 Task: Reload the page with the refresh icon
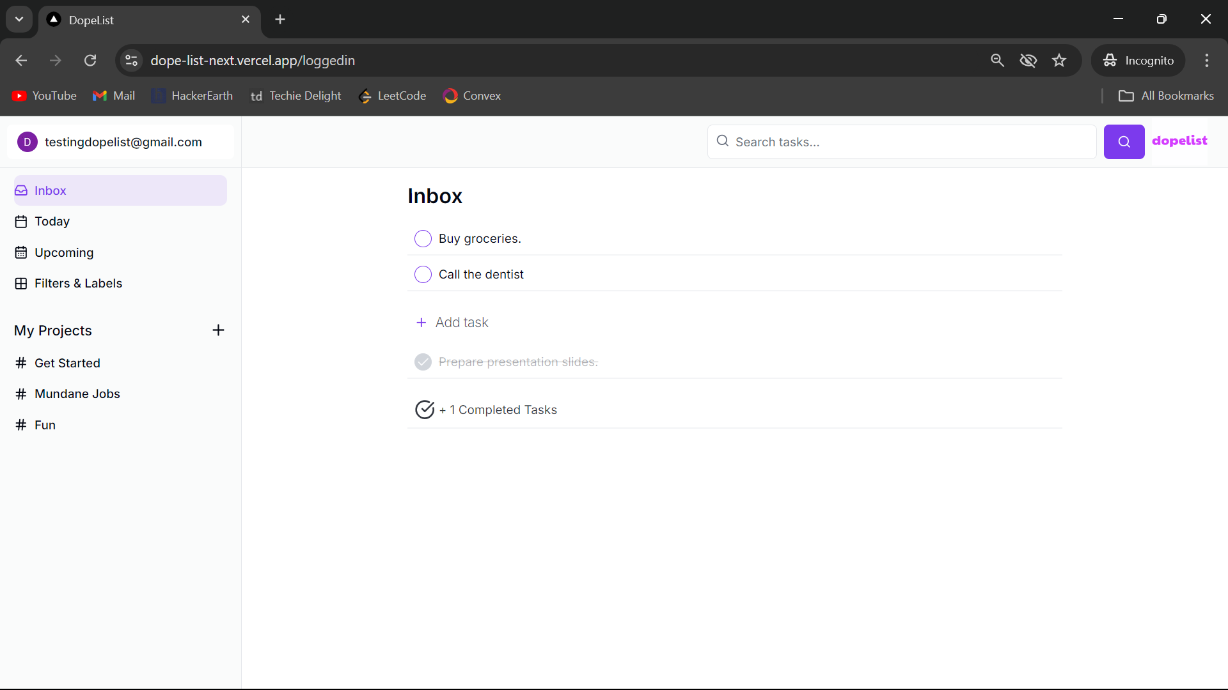coord(90,61)
